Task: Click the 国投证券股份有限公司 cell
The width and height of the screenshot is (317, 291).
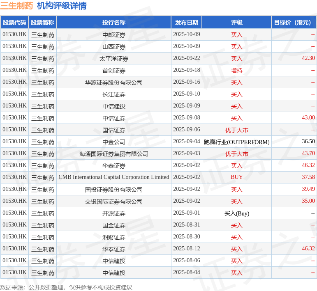Action: pos(114,190)
